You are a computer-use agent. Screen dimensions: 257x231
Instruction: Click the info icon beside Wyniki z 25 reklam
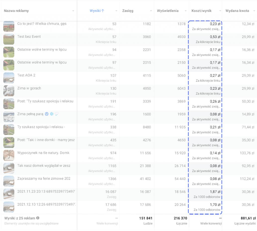38,218
